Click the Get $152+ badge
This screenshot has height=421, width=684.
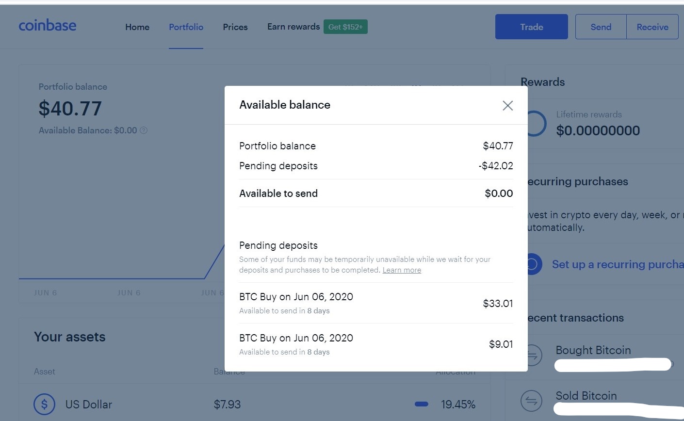pos(345,27)
